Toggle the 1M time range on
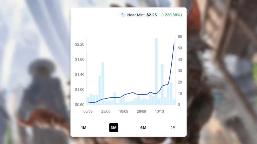The image size is (257, 144). tap(84, 127)
